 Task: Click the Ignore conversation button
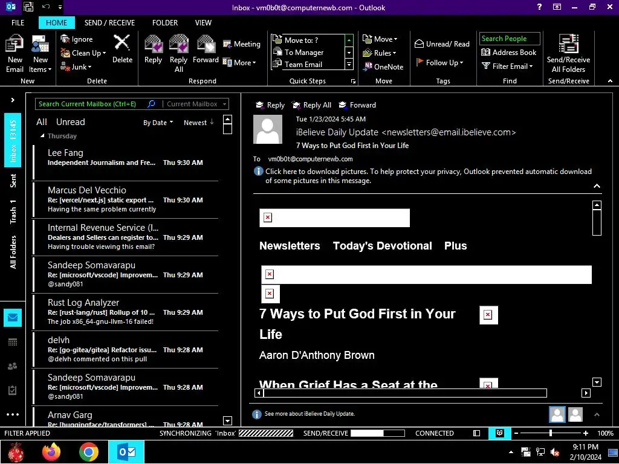pos(77,39)
